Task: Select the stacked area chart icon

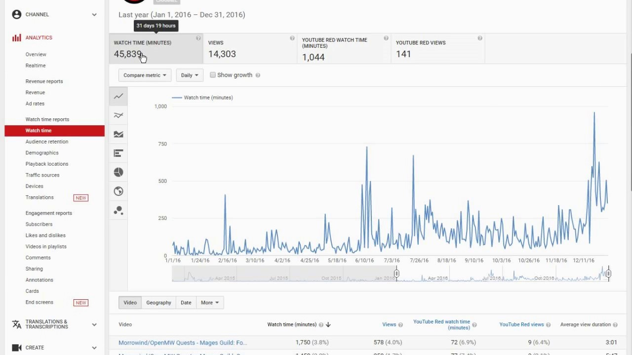Action: (x=118, y=134)
